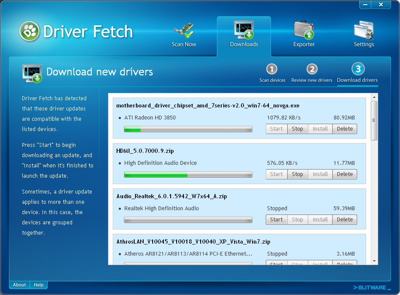Viewport: 400px width, 295px height.
Task: Click step 2 Review new drivers circle
Action: pyautogui.click(x=312, y=69)
